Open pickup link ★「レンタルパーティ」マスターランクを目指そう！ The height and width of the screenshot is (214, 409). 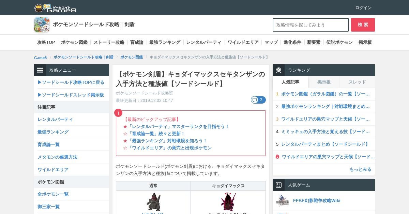pos(176,126)
